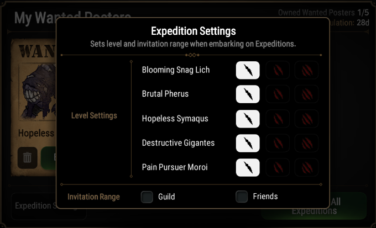
Task: Choose three-claw level for Blooming Snag Lich
Action: point(307,70)
